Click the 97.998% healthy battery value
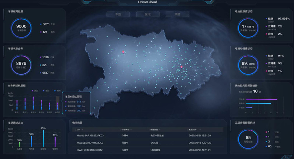The height and width of the screenshot is (159, 294). point(284,19)
